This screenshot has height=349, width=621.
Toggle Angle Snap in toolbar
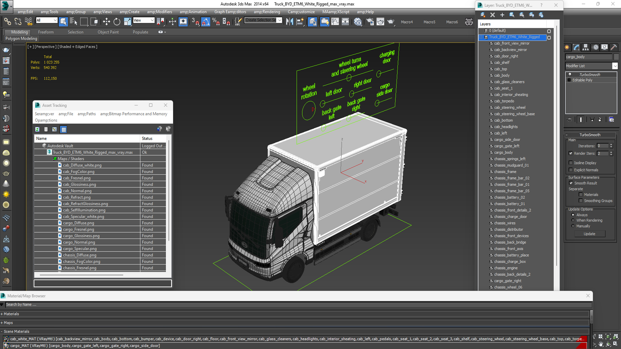(206, 22)
